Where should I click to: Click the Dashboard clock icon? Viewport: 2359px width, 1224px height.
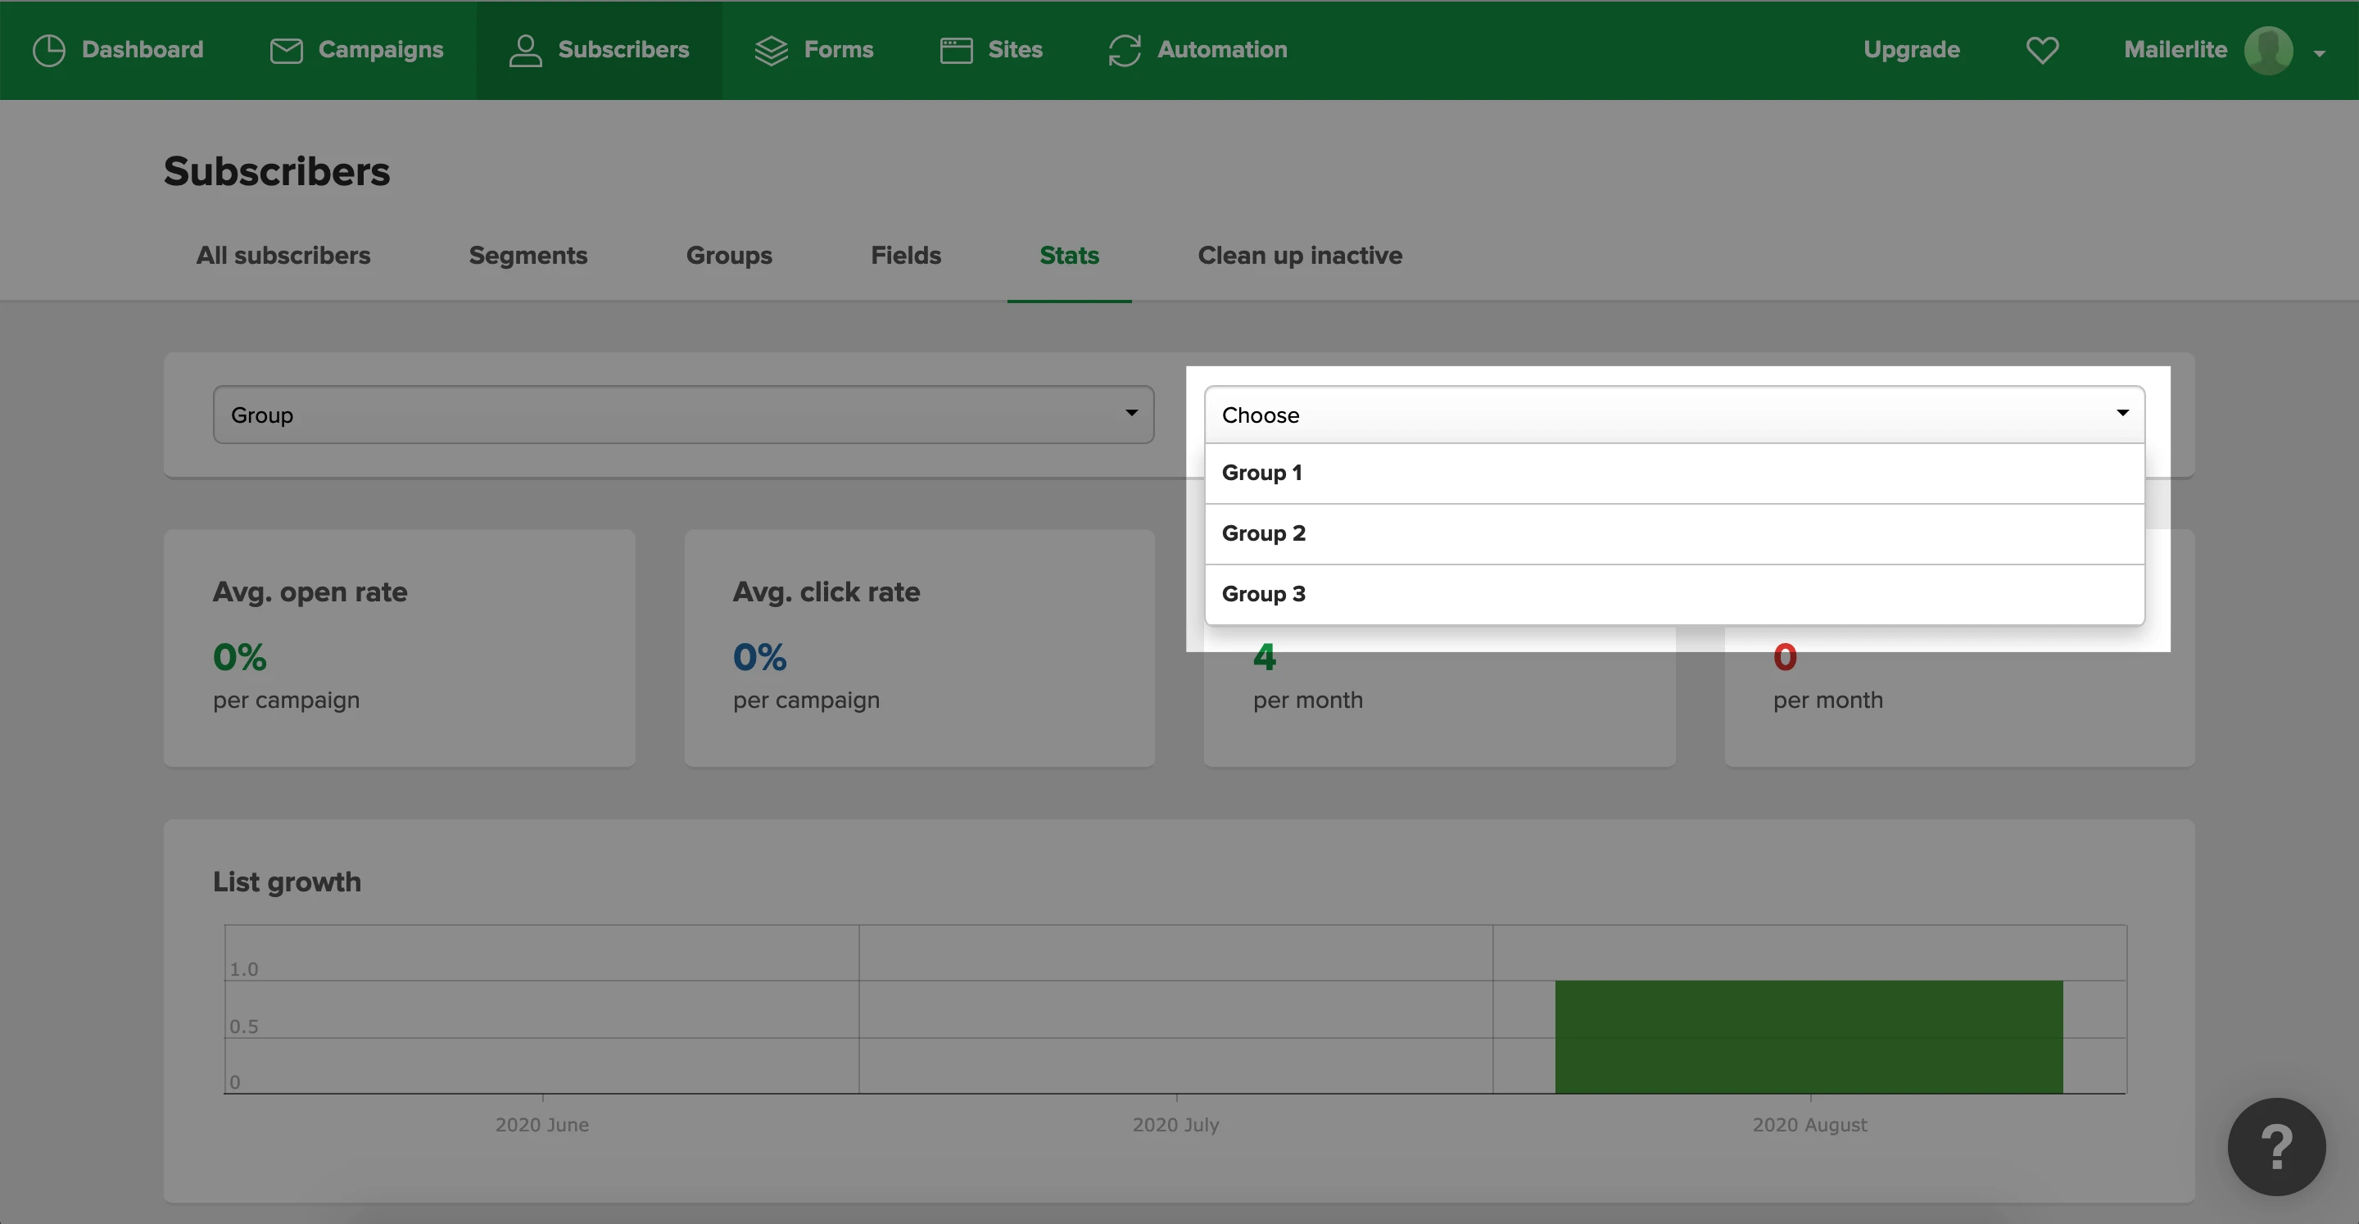(x=48, y=51)
